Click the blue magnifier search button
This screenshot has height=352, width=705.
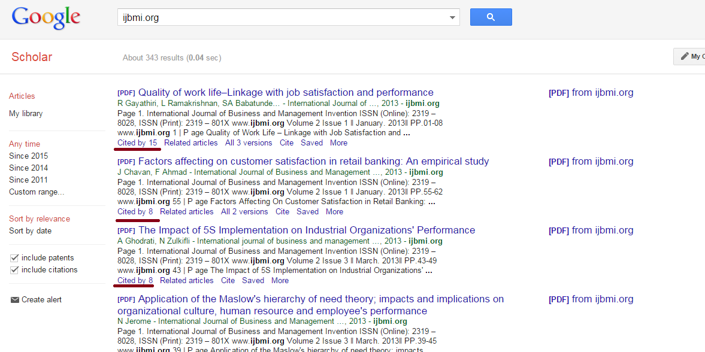coord(491,17)
